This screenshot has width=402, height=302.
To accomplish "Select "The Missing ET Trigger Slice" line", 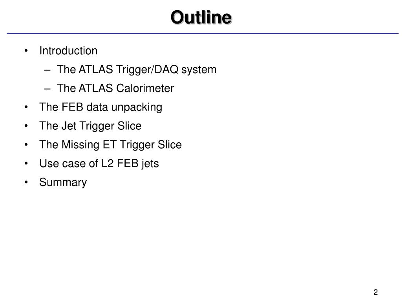I will 110,145.
